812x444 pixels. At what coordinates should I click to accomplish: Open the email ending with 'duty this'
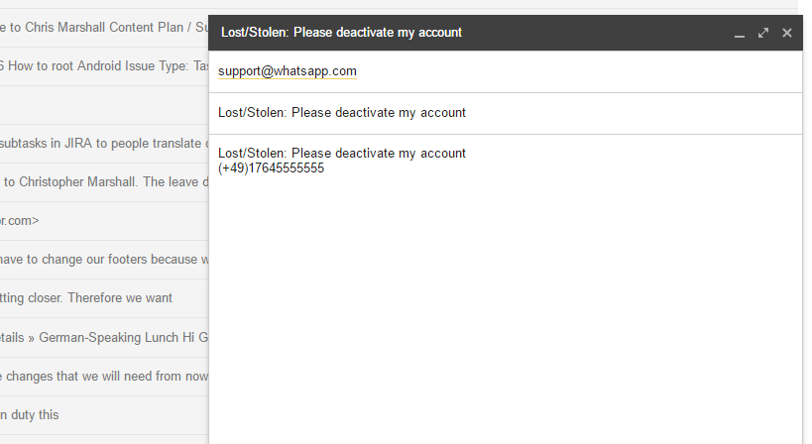point(103,415)
